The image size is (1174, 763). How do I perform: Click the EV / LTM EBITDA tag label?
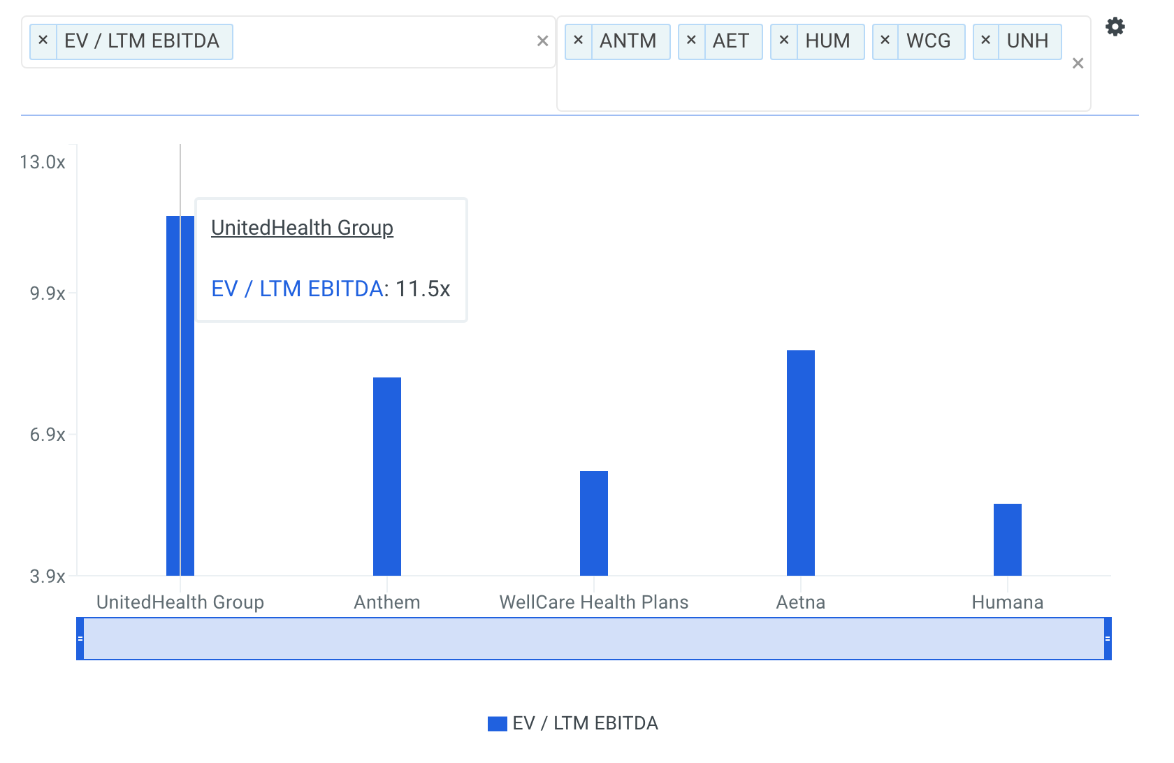click(142, 41)
